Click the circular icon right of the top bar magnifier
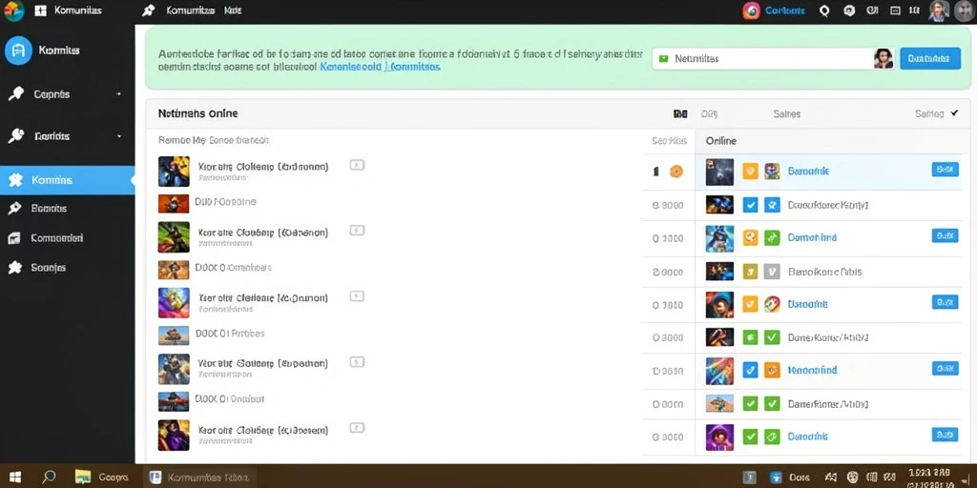The image size is (977, 488). click(848, 10)
